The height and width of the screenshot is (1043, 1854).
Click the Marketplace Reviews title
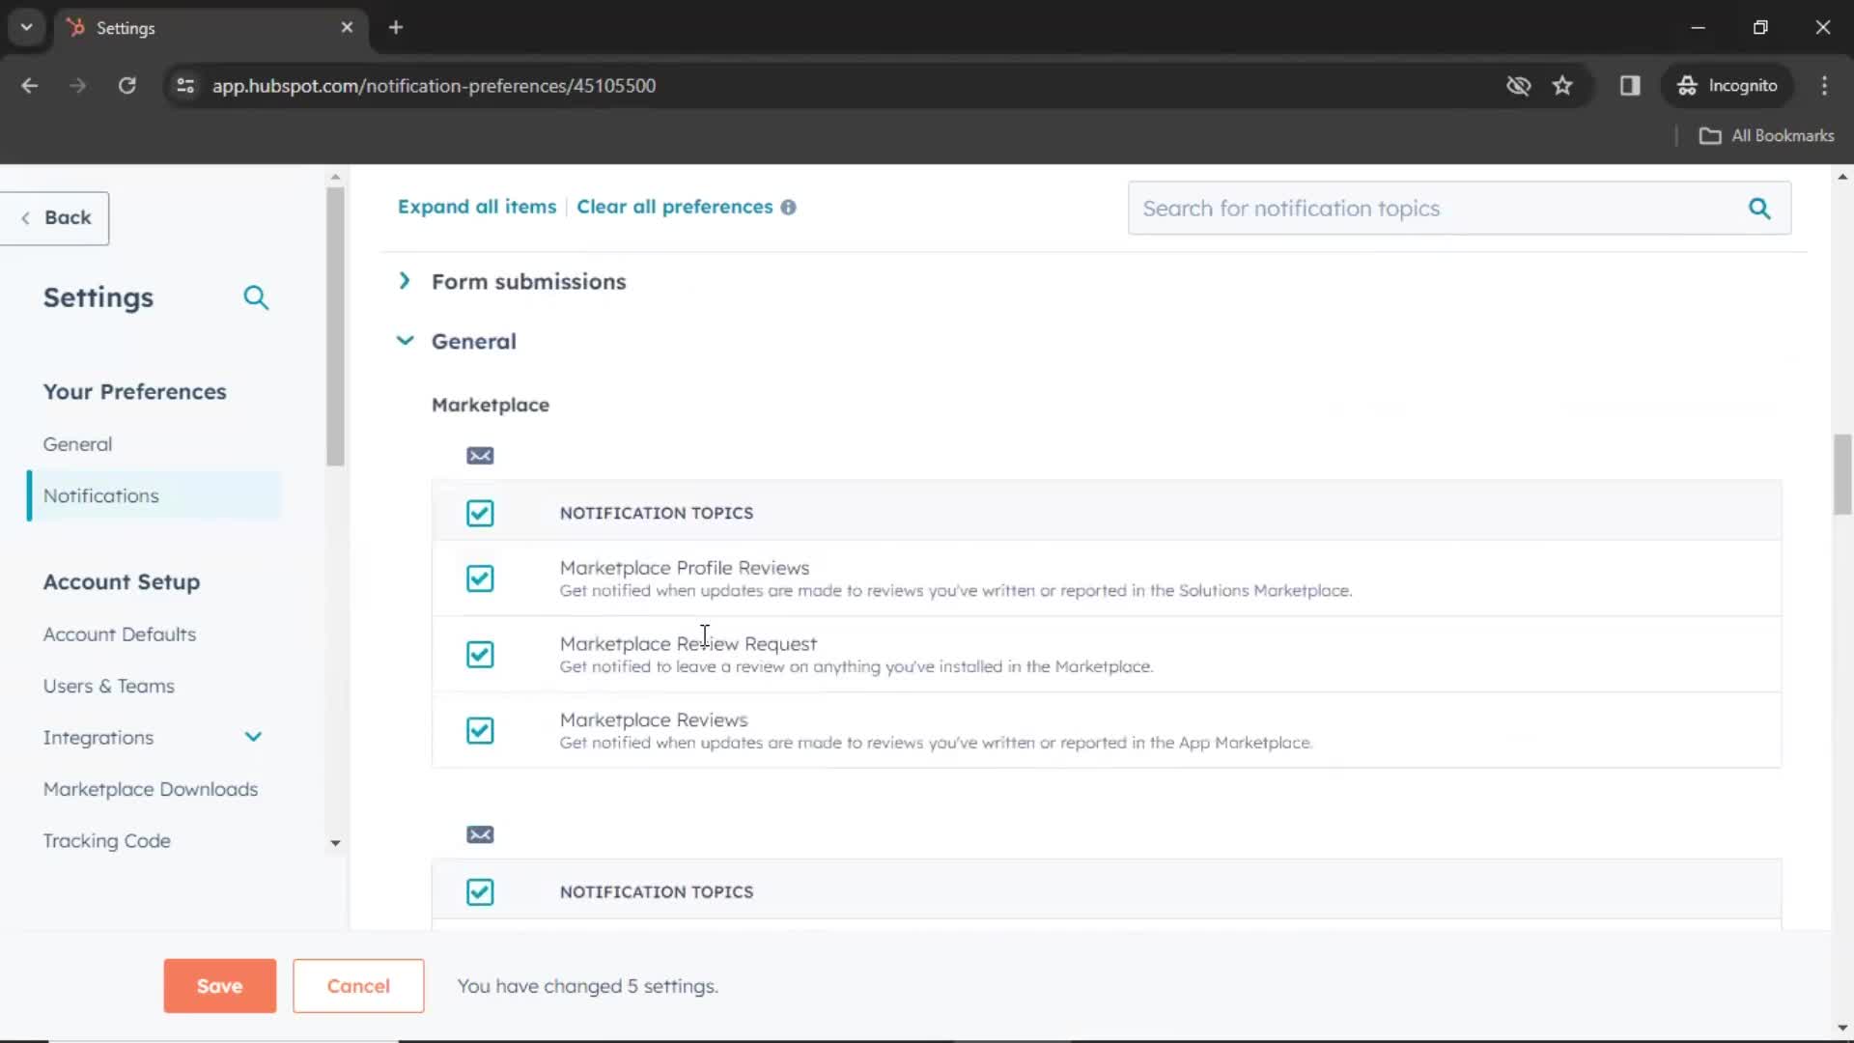tap(654, 720)
